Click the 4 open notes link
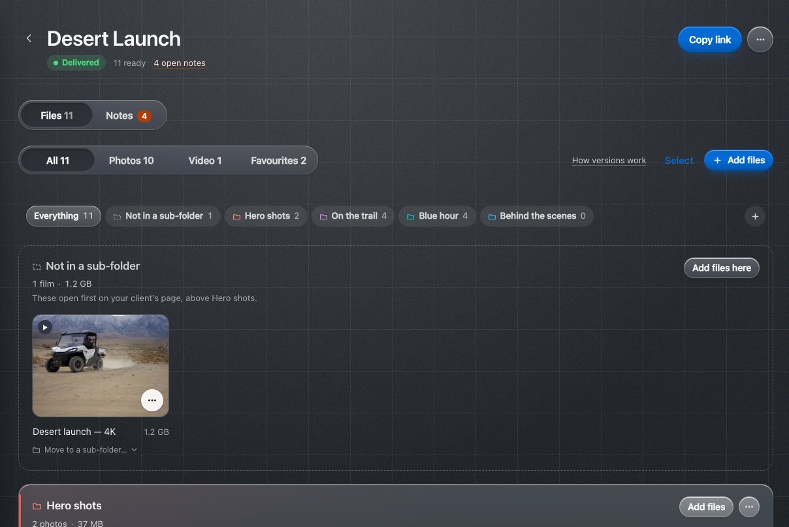789x527 pixels. [x=180, y=63]
